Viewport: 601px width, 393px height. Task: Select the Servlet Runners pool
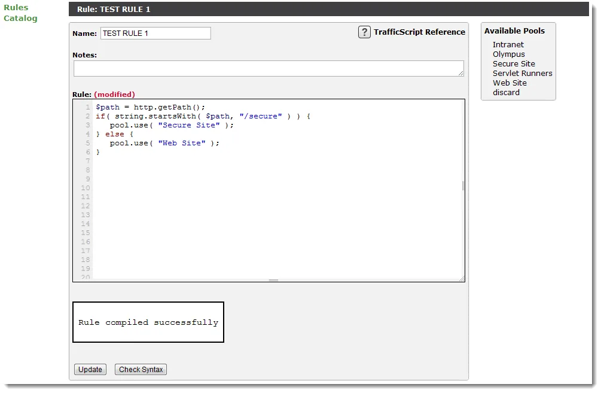click(x=523, y=73)
